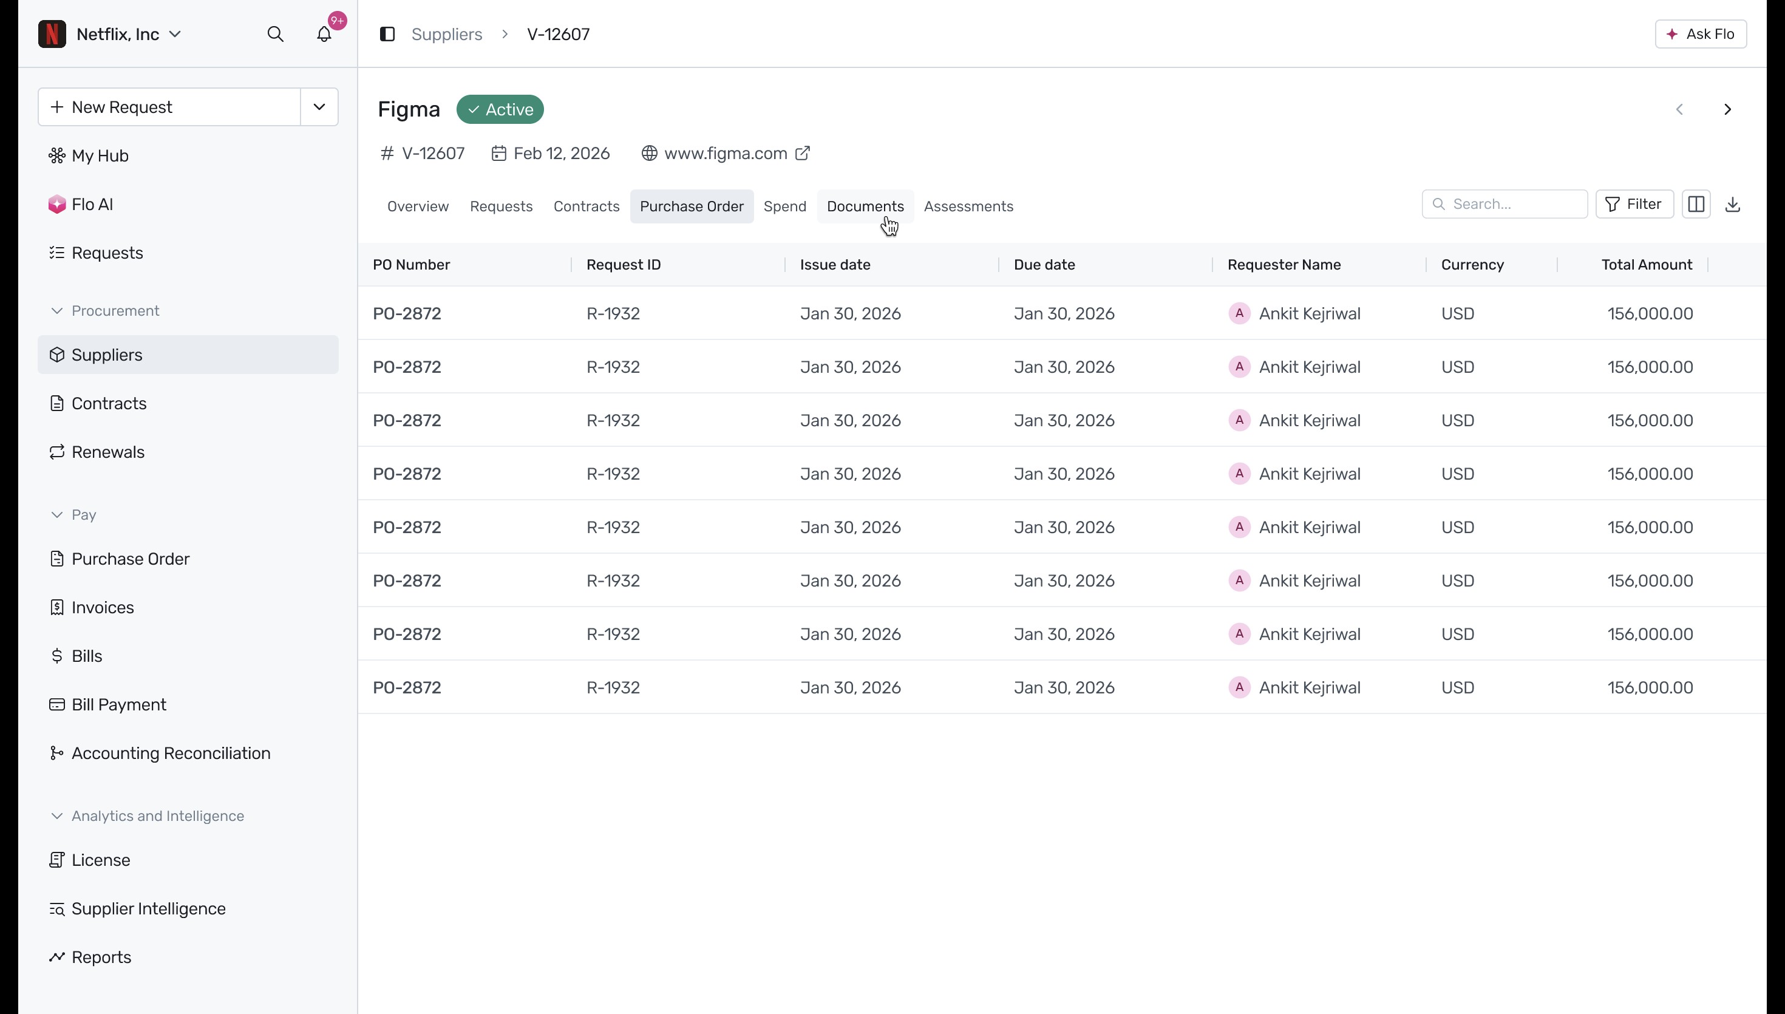The height and width of the screenshot is (1014, 1785).
Task: Collapse the Pay section
Action: (x=73, y=515)
